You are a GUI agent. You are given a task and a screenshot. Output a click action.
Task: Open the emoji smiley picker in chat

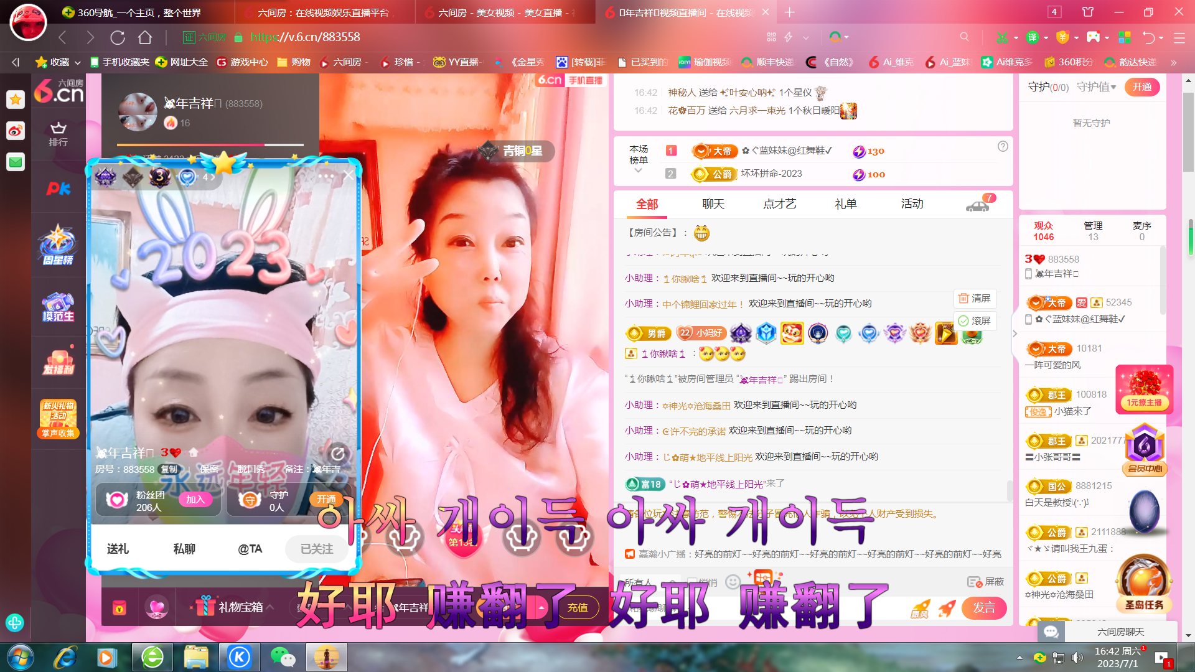pos(733,582)
